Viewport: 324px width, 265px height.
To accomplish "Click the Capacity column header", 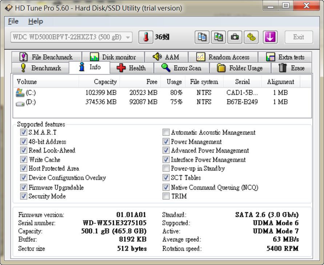I will click(x=99, y=82).
